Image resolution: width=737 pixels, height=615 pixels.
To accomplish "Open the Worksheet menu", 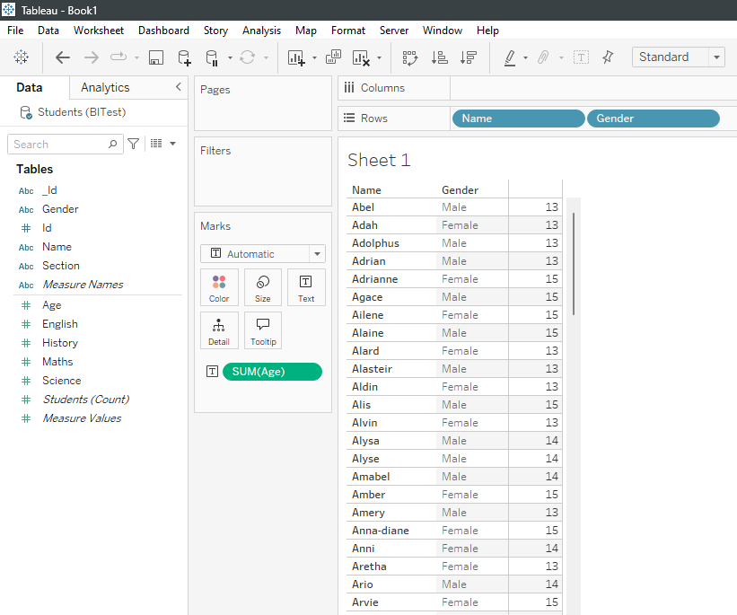I will (x=99, y=31).
